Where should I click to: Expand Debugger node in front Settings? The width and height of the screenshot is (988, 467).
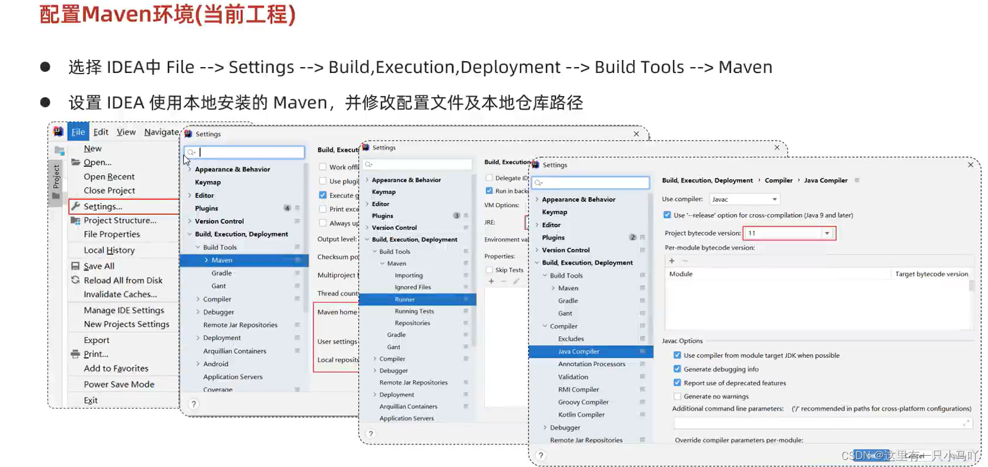(545, 427)
